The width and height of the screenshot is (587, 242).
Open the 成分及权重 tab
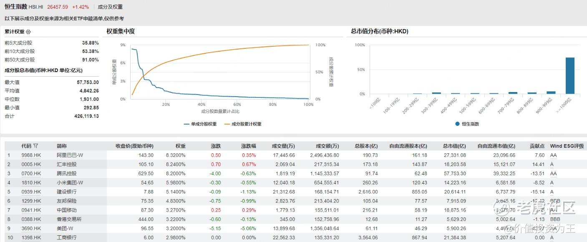pyautogui.click(x=110, y=7)
